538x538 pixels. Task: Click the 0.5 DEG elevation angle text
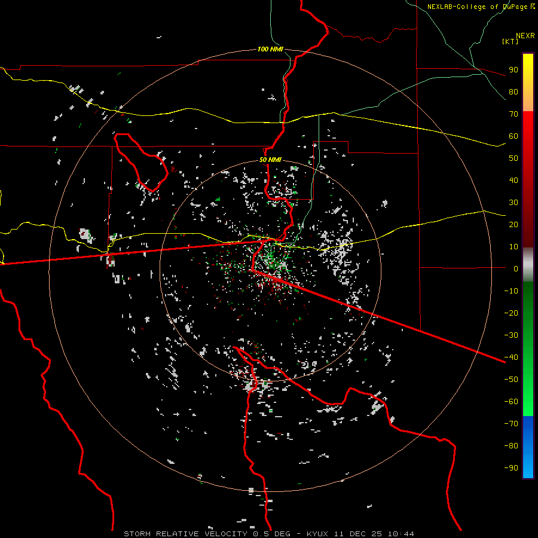click(x=271, y=534)
